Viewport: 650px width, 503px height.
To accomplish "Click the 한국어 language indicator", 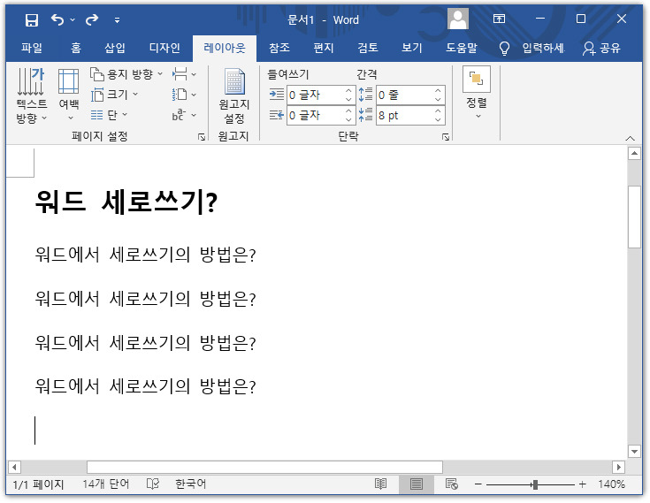I will 190,484.
